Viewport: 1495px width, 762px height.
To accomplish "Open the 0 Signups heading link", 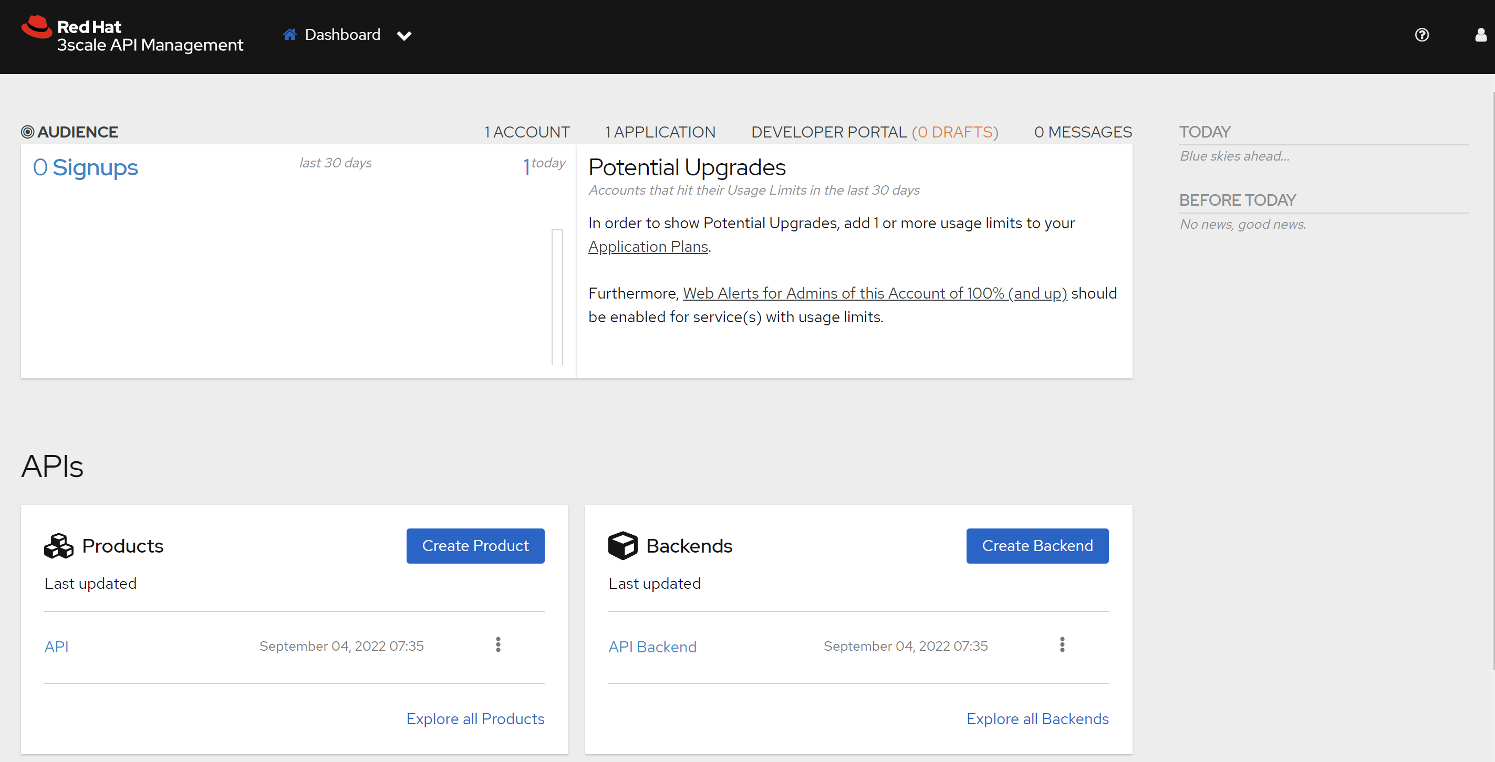I will [x=85, y=167].
